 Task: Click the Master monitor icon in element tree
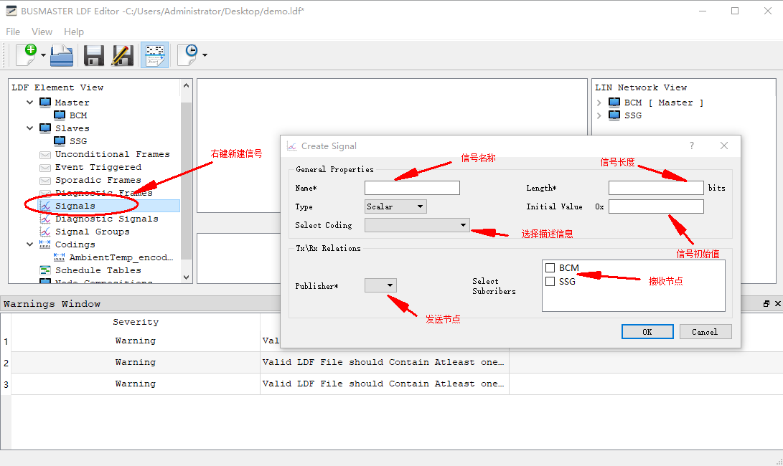point(45,103)
